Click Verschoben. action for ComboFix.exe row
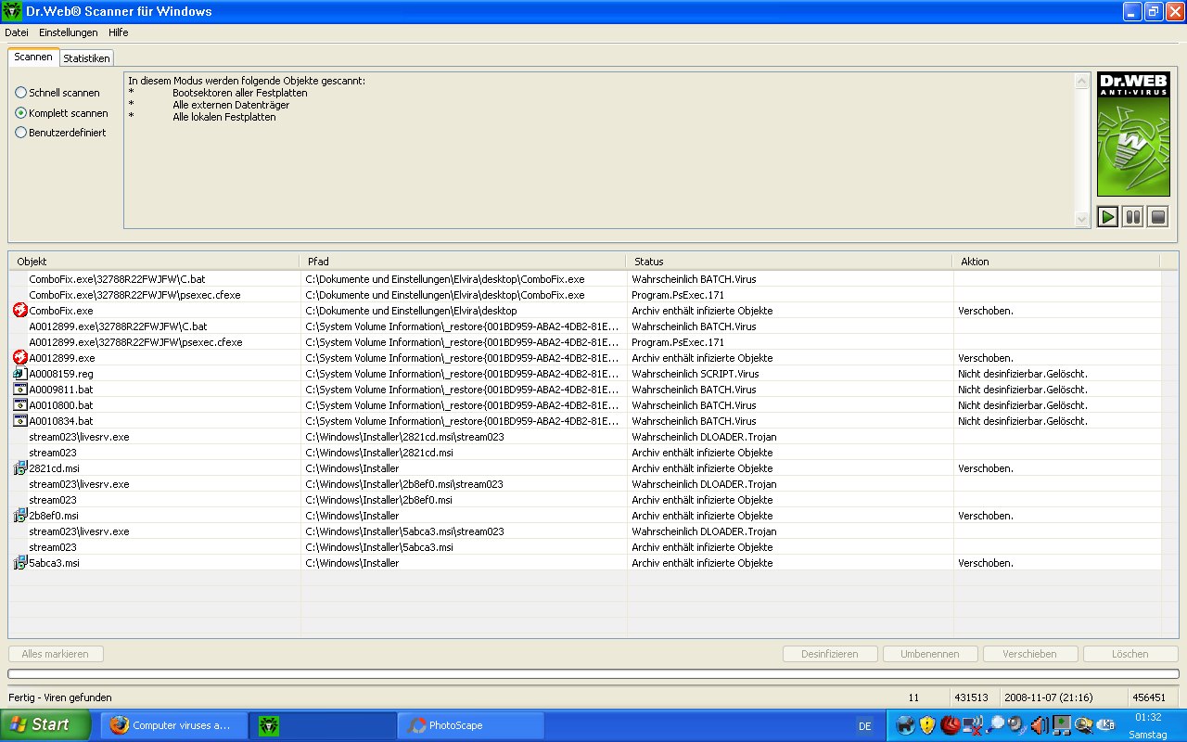1187x742 pixels. coord(986,310)
